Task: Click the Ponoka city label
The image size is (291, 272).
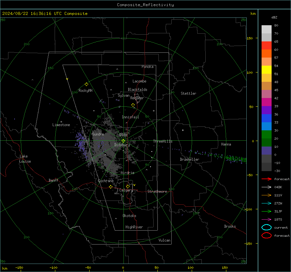Action: point(147,67)
